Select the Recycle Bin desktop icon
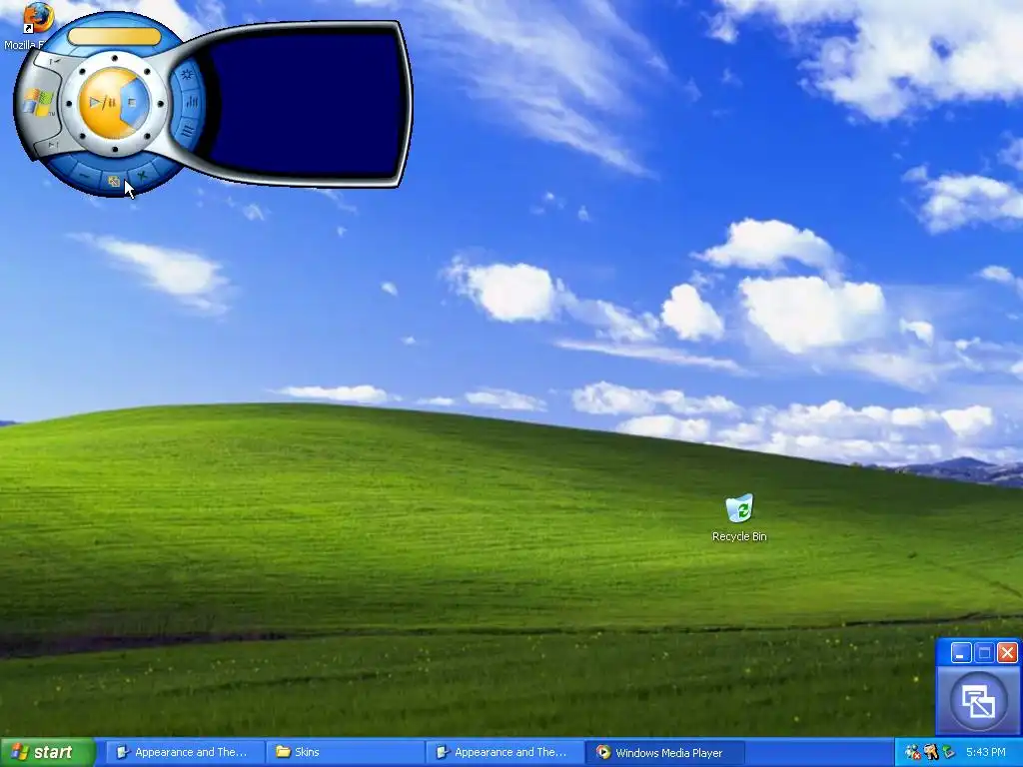Image resolution: width=1023 pixels, height=767 pixels. click(x=739, y=518)
